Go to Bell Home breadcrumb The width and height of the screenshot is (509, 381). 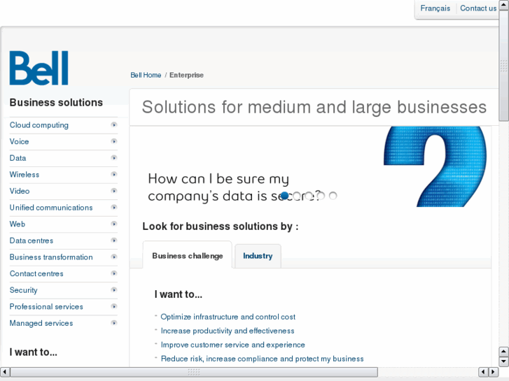point(146,76)
